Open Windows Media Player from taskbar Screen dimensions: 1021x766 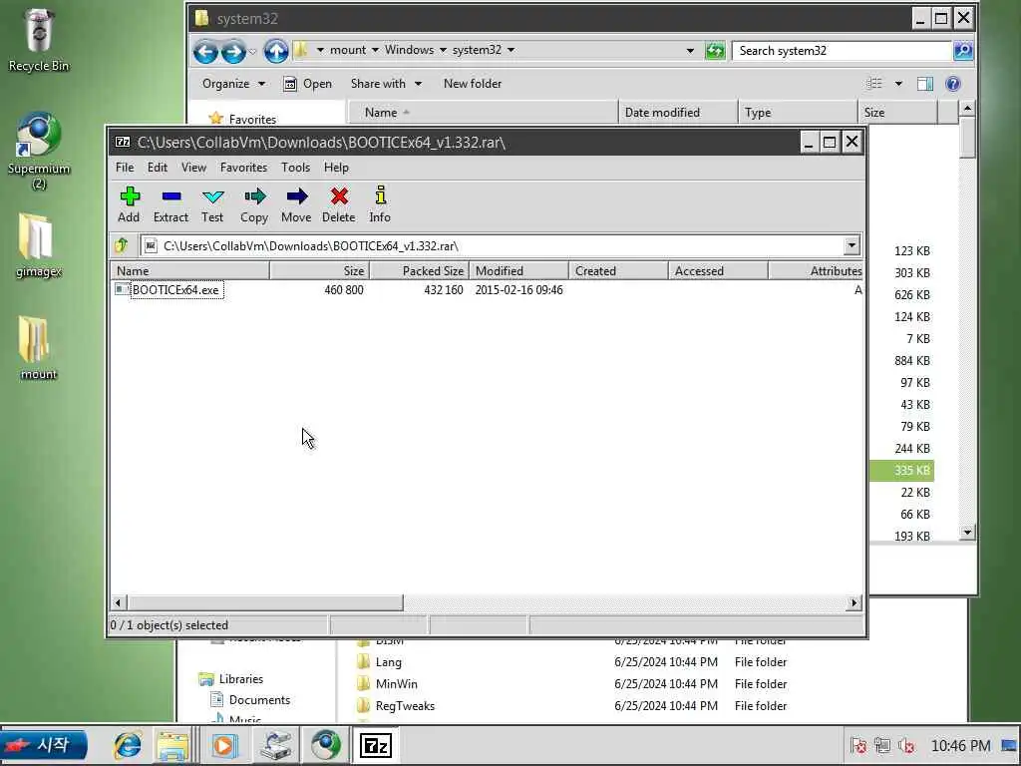[x=224, y=745]
